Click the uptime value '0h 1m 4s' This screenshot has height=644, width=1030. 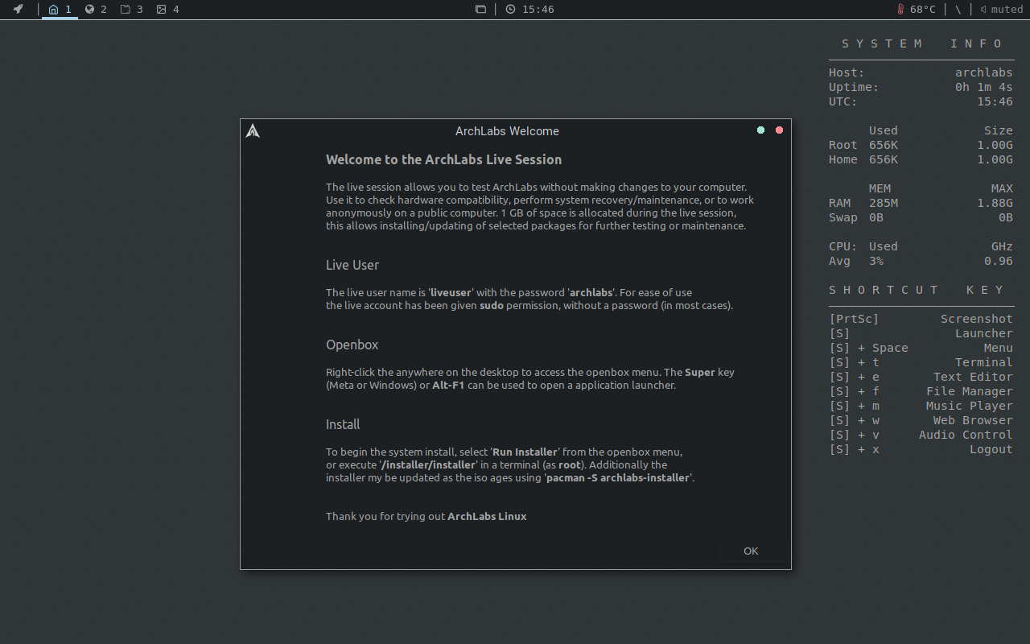984,87
